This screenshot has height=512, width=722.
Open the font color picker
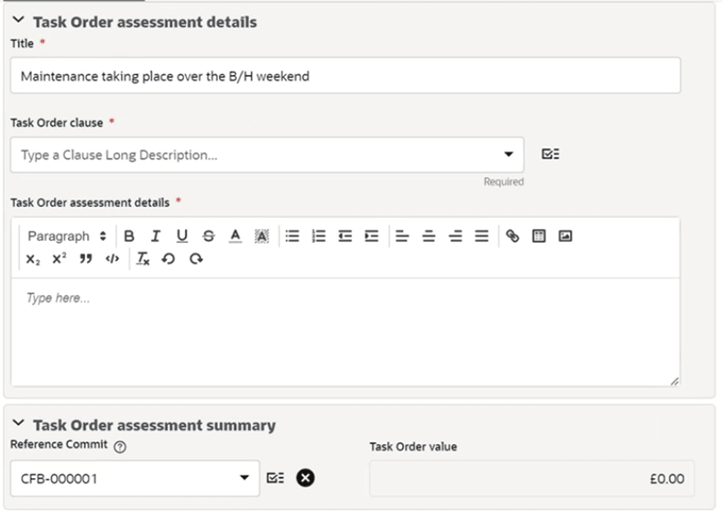(235, 236)
